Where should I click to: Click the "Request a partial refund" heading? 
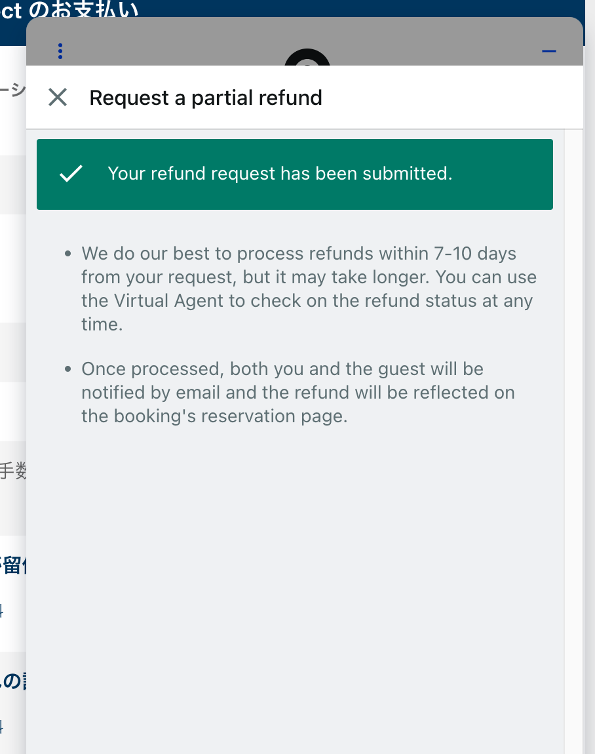[206, 98]
